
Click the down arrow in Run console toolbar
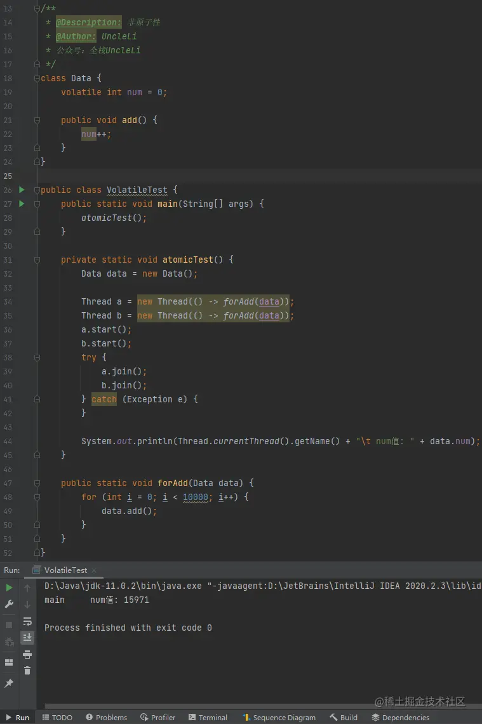tap(27, 604)
